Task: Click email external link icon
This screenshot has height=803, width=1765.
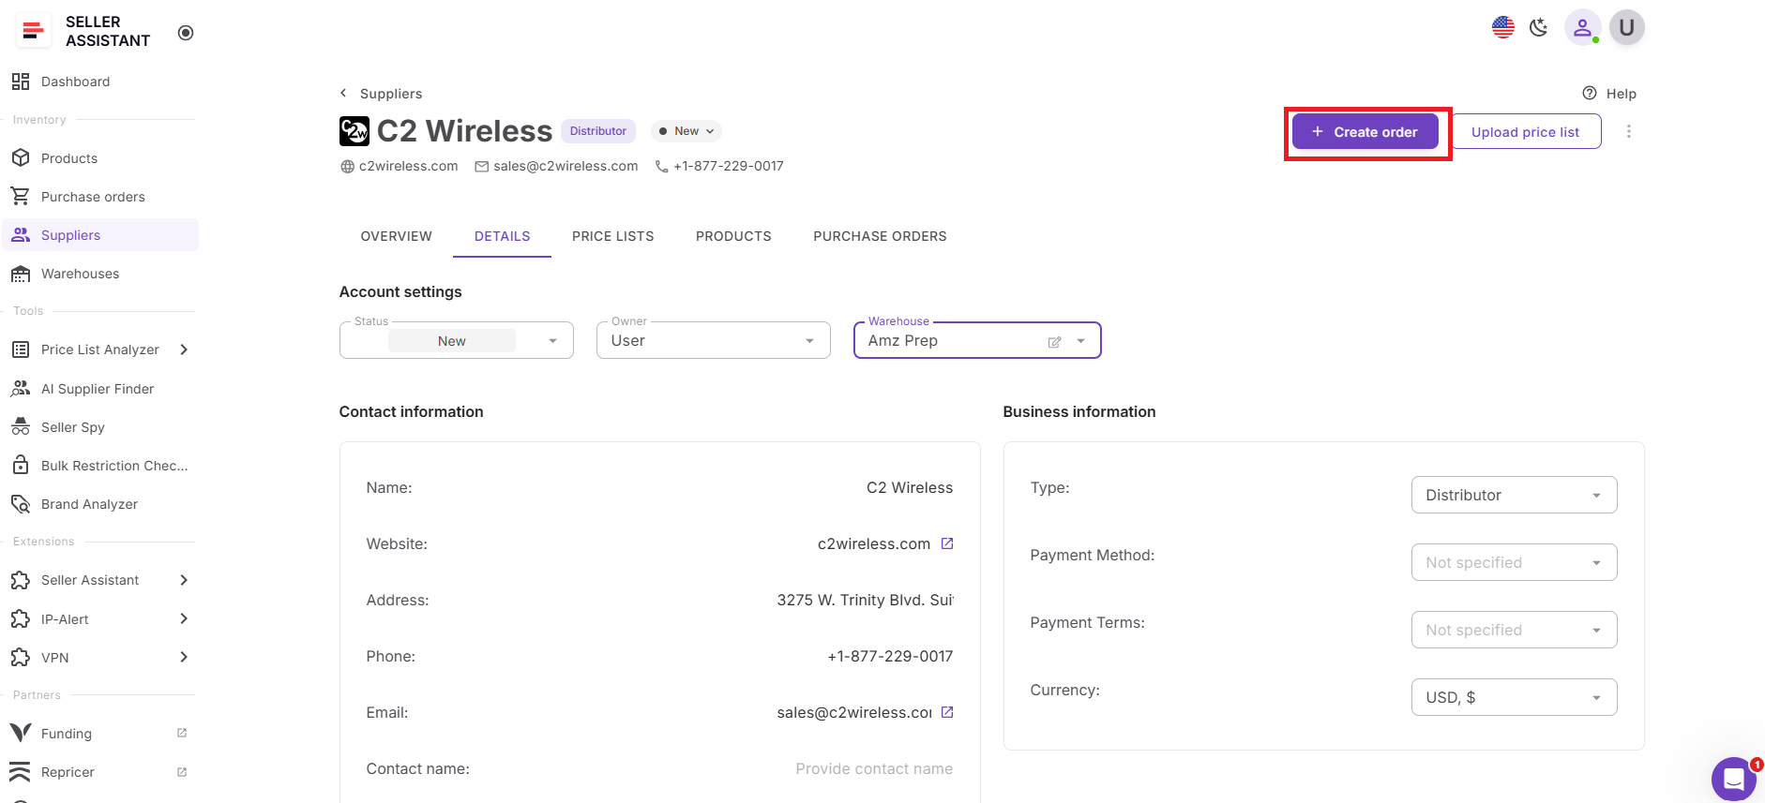Action: [947, 712]
